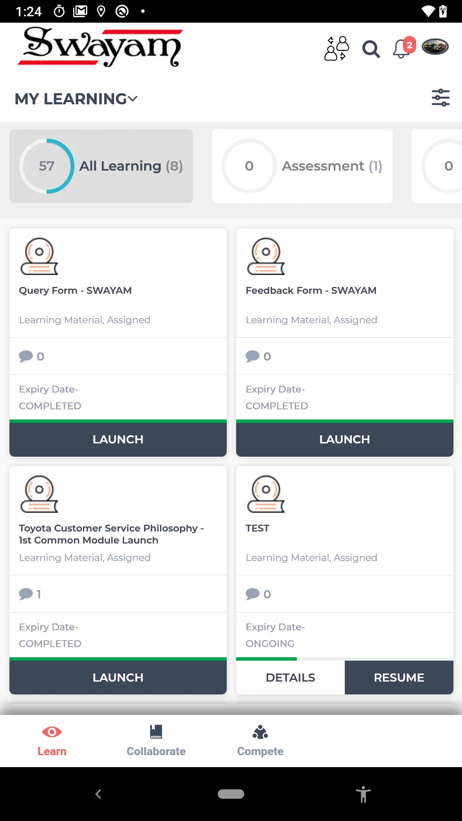Open the profile avatar picture
The image size is (462, 821).
[435, 47]
